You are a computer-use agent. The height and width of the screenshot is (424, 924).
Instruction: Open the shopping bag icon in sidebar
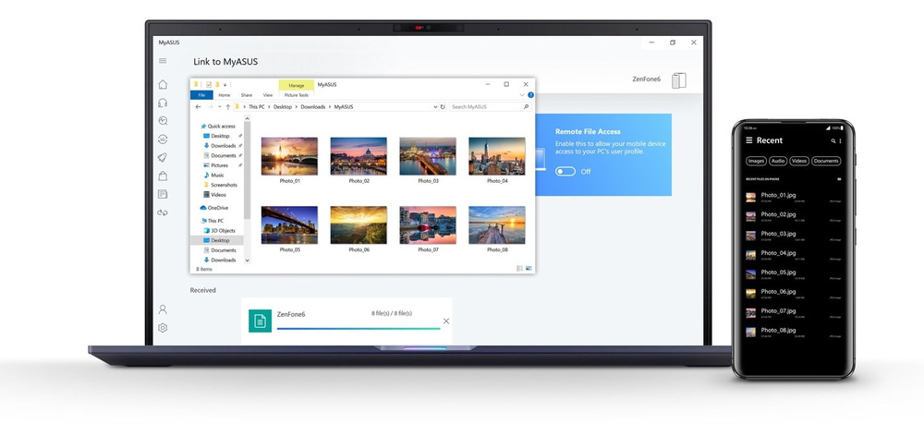pos(163,176)
